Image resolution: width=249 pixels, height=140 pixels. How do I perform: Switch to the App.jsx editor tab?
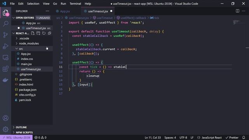[x=65, y=11]
